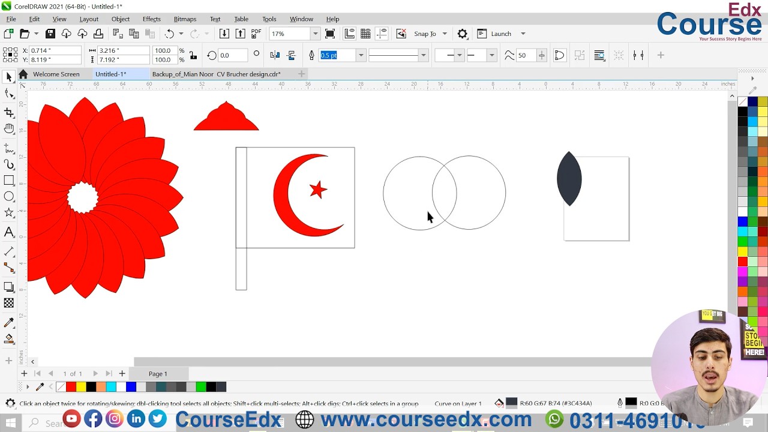Click Mirror vertically icon
The width and height of the screenshot is (768, 432).
click(292, 55)
